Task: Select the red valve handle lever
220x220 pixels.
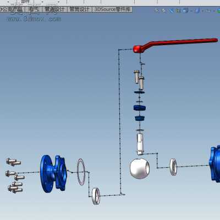Action: click(175, 45)
